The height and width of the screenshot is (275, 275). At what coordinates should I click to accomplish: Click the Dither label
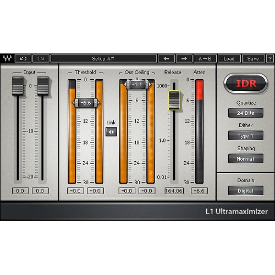point(246,125)
